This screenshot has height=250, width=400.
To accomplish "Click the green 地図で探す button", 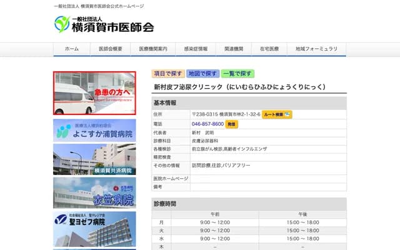I will 202,74.
